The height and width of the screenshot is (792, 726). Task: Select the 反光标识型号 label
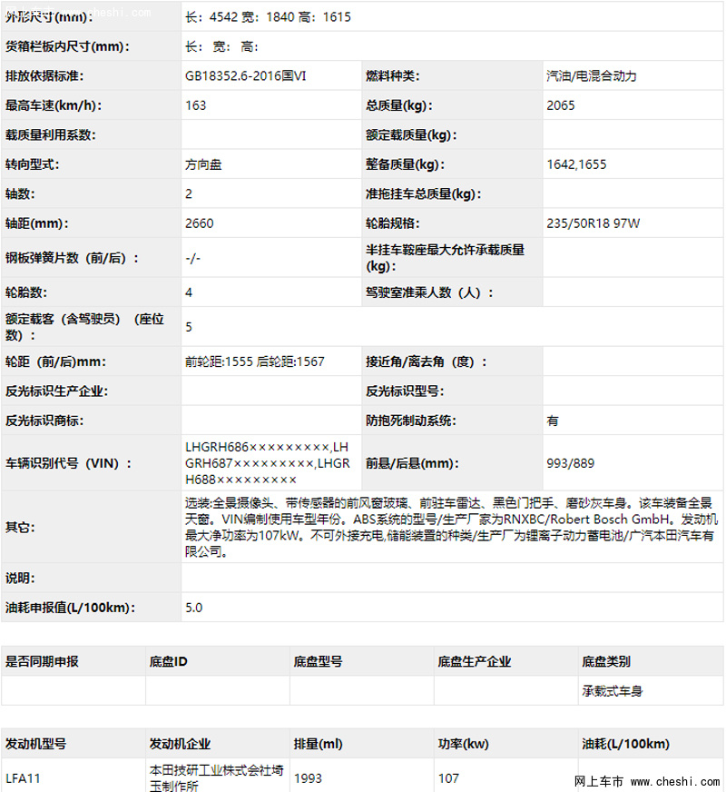pyautogui.click(x=405, y=391)
